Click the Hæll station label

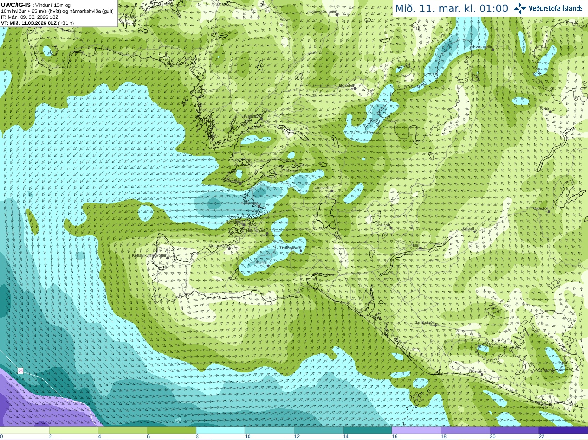pos(416,245)
